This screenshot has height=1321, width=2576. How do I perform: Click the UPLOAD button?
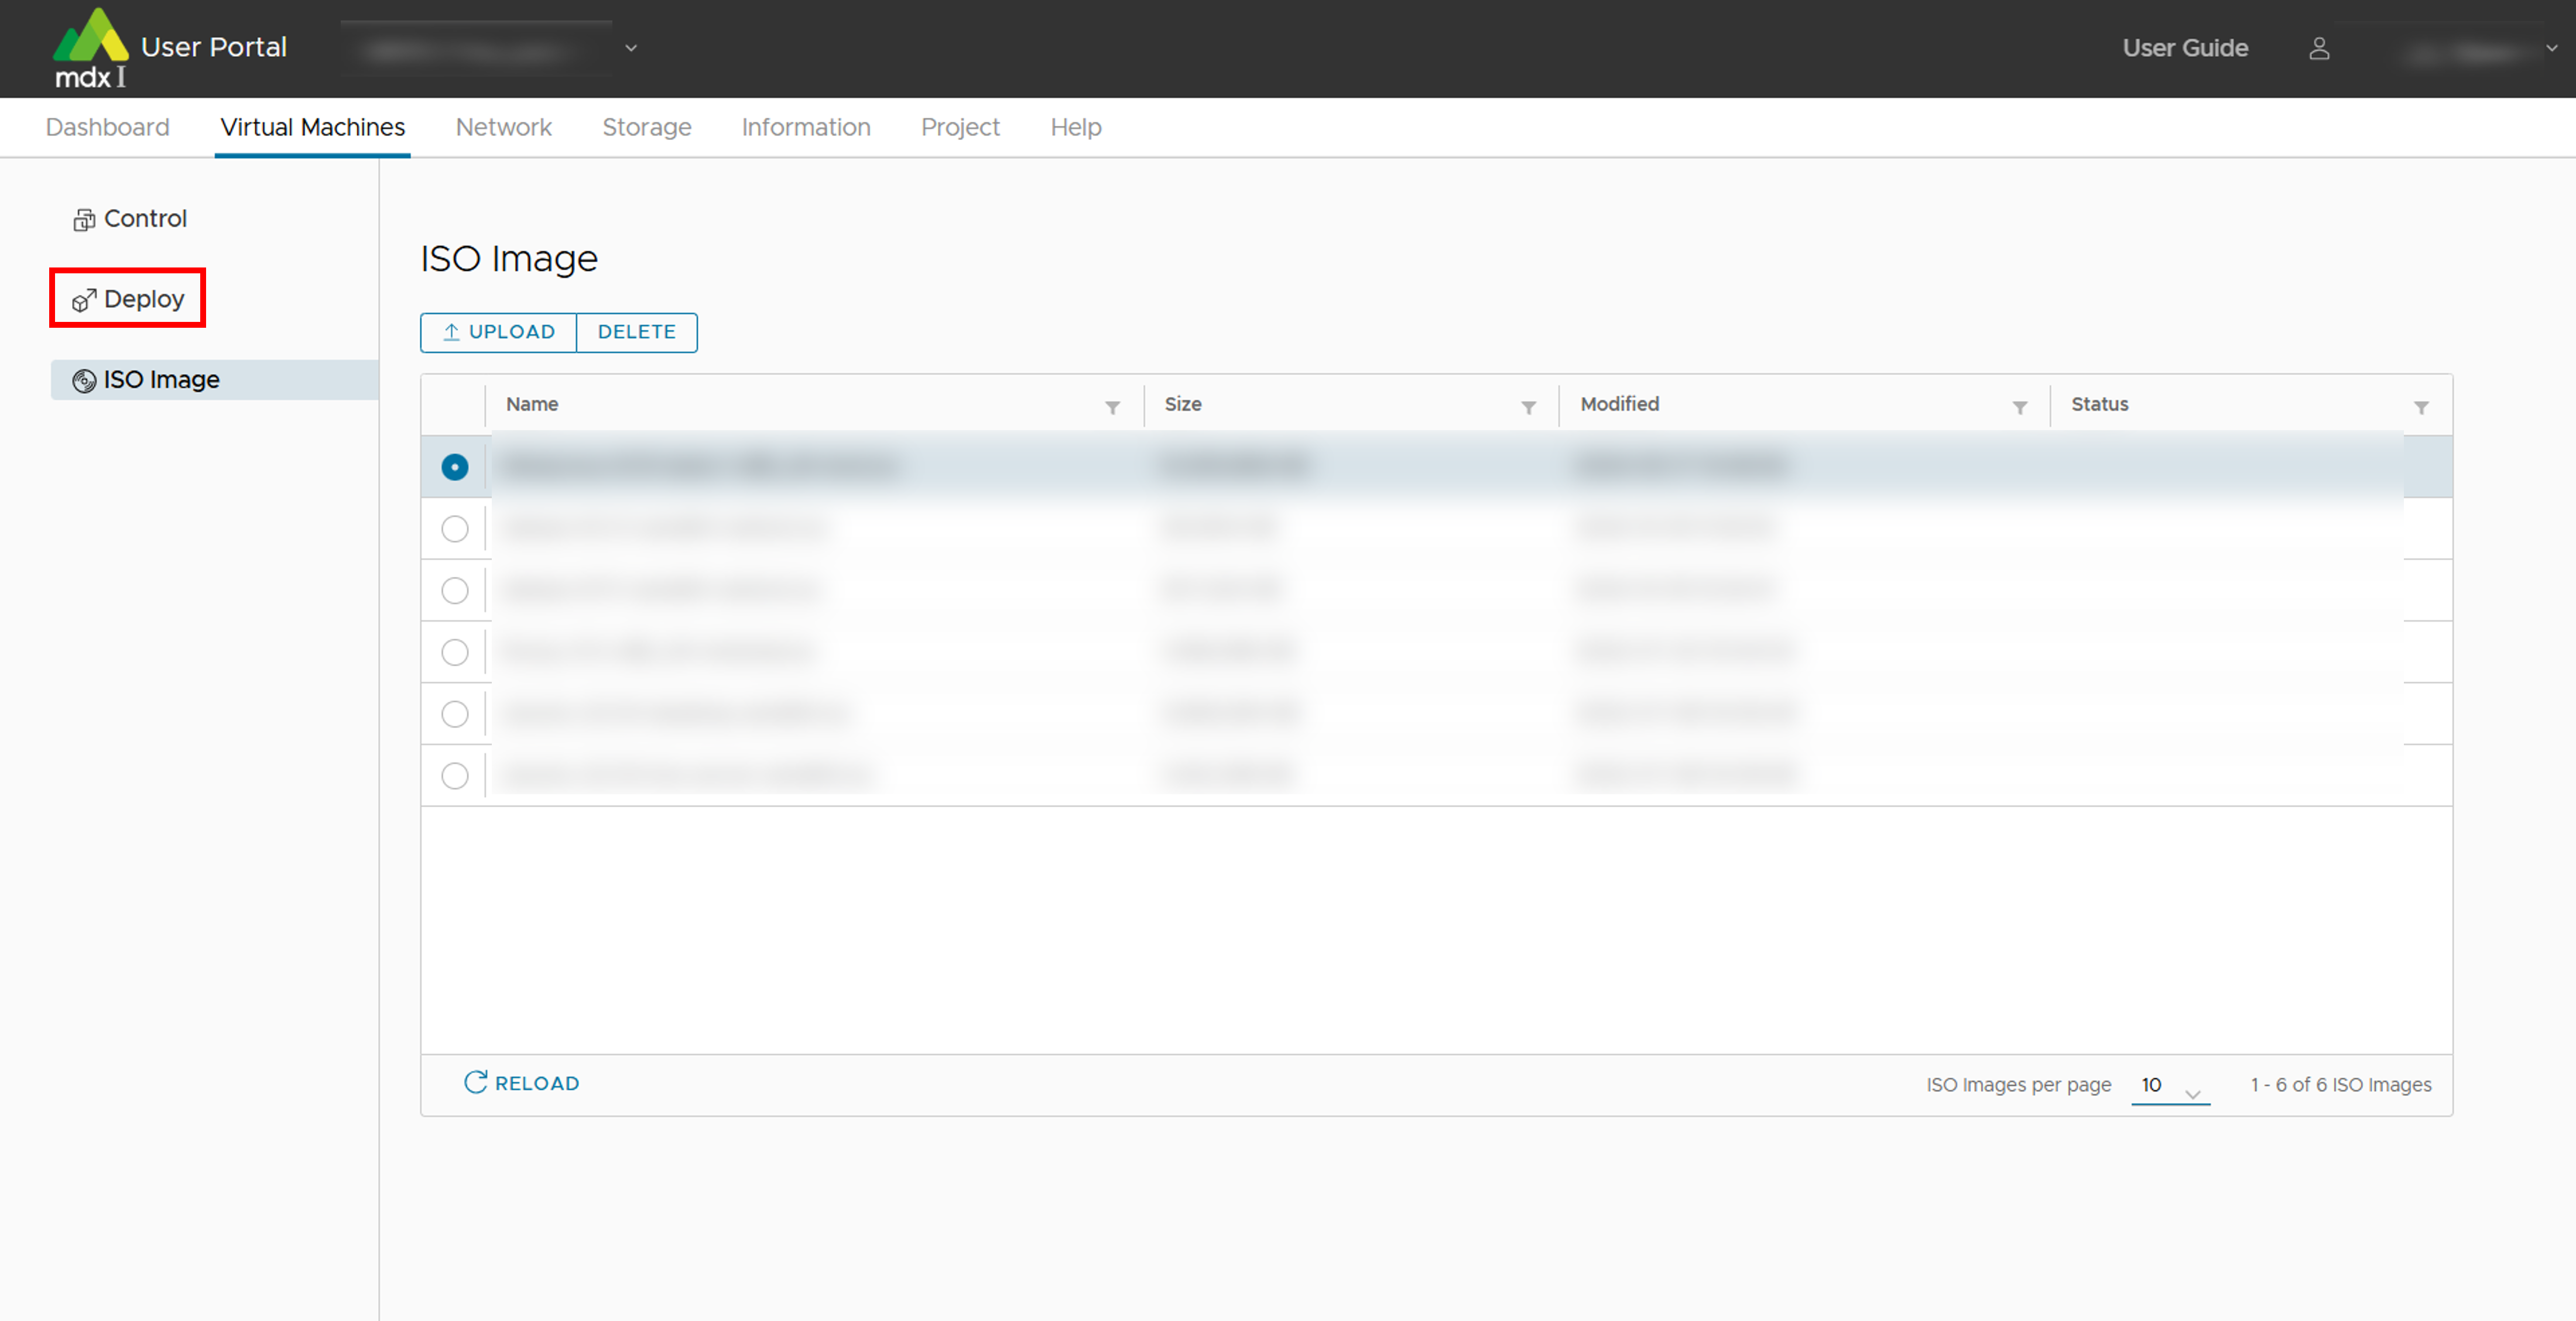[x=498, y=332]
